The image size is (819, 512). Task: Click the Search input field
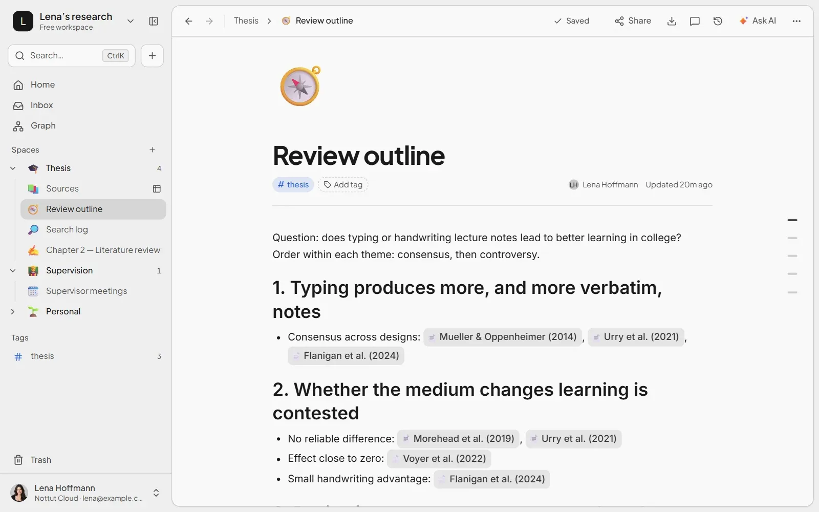tap(72, 55)
